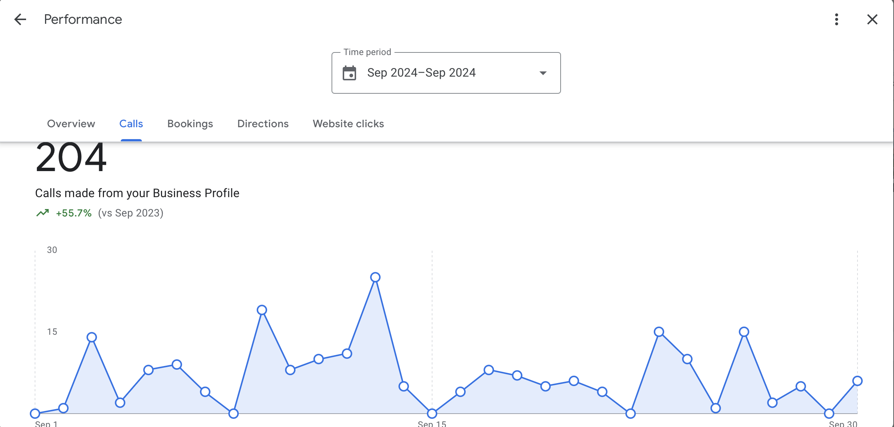
Task: Click the Calls made from your Business Profile label
Action: [x=137, y=193]
